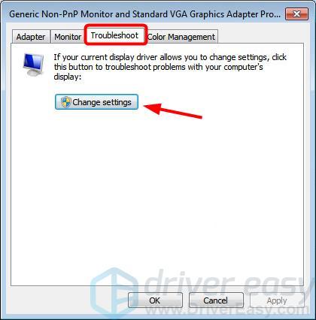Screen dimensions: 316x320
Task: Click the UAC shield icon on Change settings
Action: tap(66, 102)
